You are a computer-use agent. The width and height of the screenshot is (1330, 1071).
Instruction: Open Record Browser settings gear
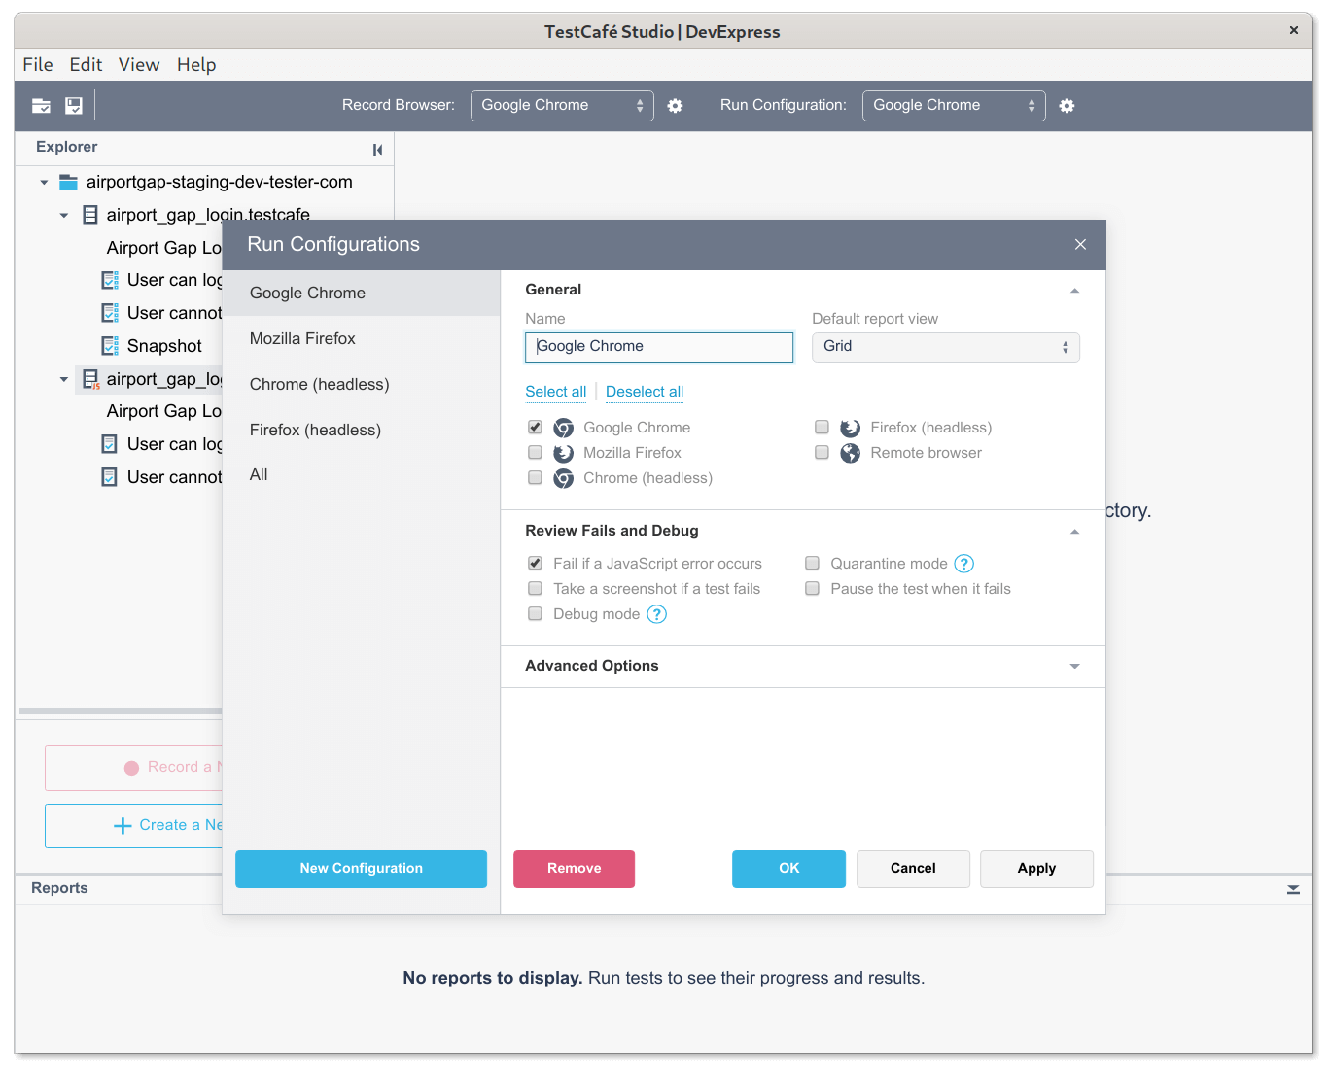[x=676, y=106]
